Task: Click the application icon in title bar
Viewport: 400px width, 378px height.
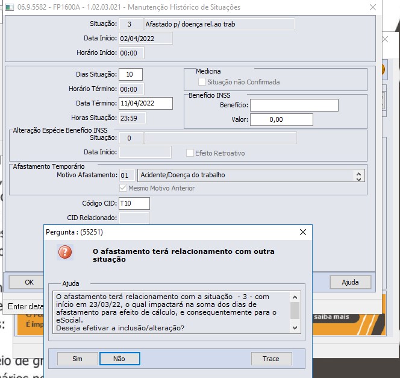Action: (x=10, y=7)
